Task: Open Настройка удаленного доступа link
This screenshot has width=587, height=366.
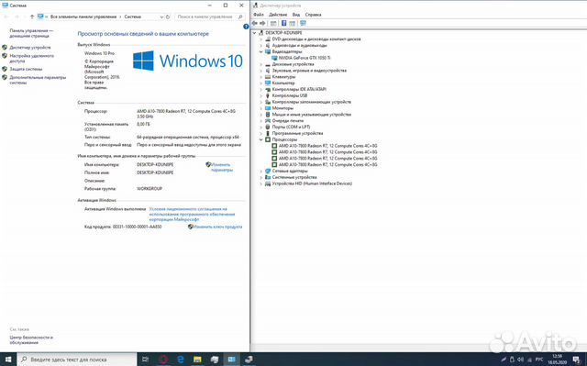Action: [31, 59]
